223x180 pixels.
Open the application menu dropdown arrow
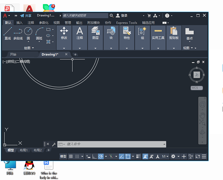tap(9, 16)
